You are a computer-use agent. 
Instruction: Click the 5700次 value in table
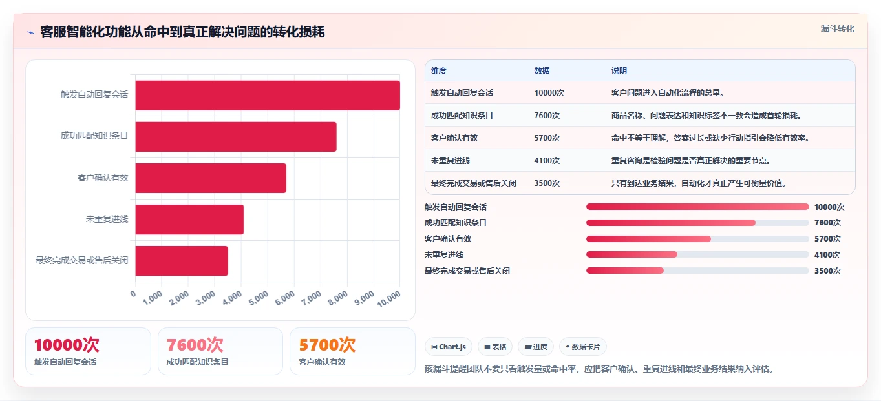tap(547, 138)
